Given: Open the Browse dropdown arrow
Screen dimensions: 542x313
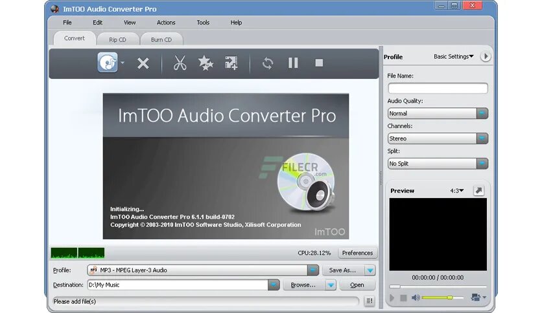Looking at the screenshot, I should tap(331, 285).
